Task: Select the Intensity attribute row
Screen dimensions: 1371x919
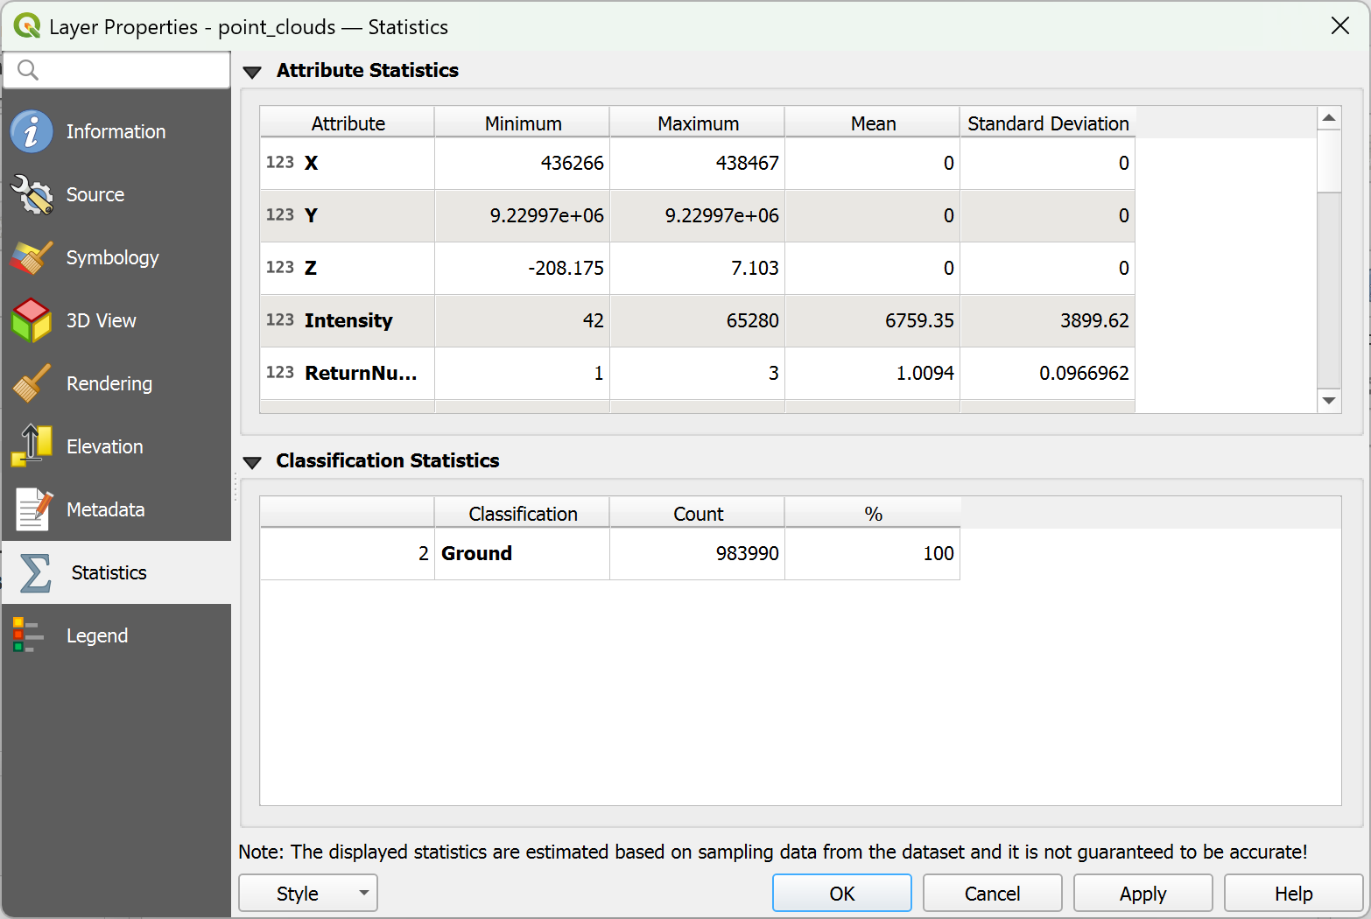Action: tap(698, 320)
